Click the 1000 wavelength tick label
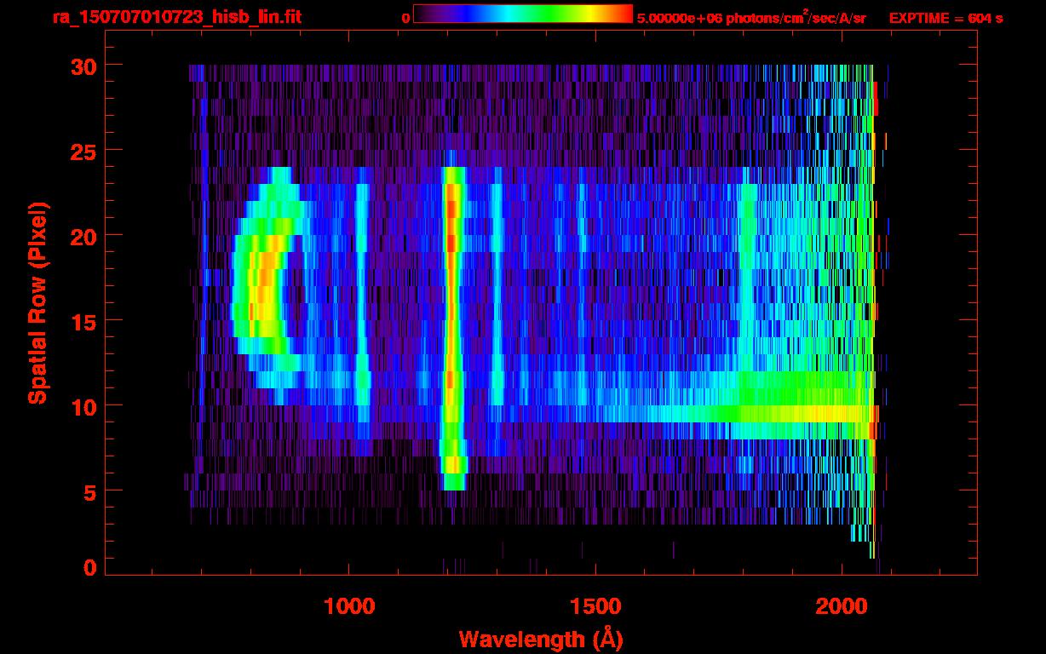The image size is (1046, 654). point(349,606)
